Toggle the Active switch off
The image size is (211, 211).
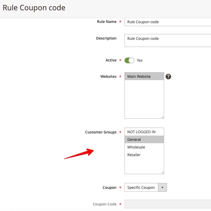coord(129,60)
